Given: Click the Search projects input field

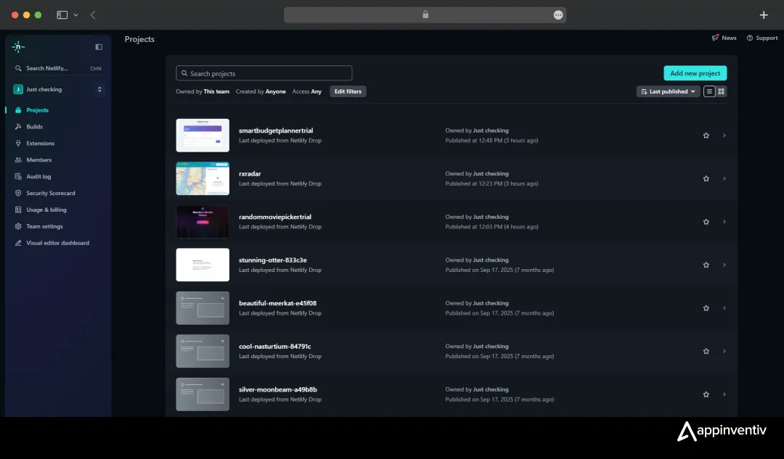Looking at the screenshot, I should (x=264, y=73).
